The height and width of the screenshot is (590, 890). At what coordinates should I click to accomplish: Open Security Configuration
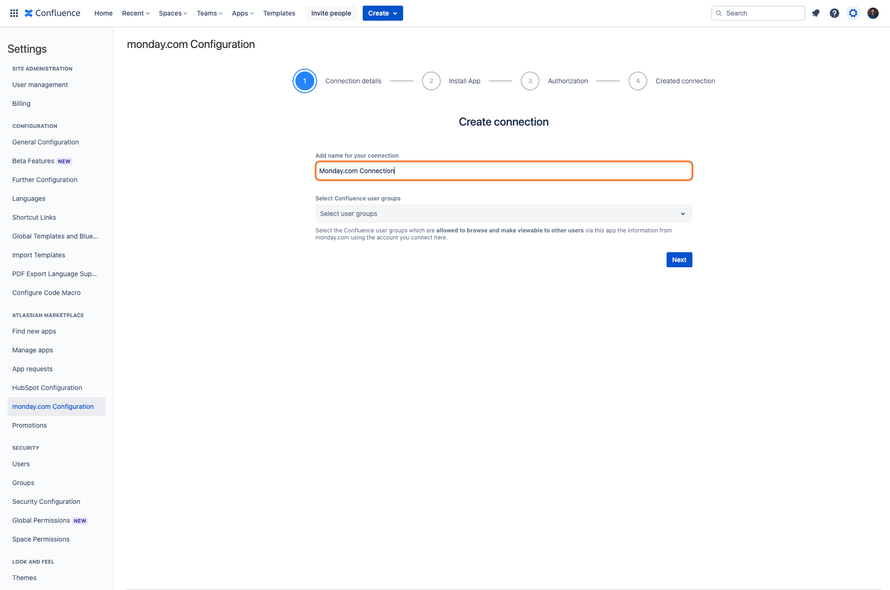[46, 502]
